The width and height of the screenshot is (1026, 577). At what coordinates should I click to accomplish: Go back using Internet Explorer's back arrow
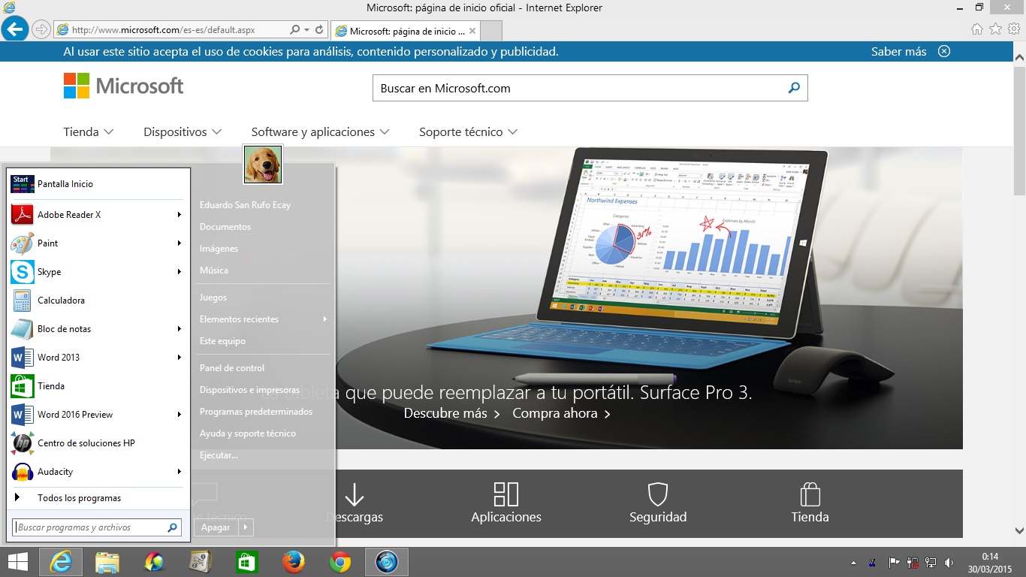15,30
